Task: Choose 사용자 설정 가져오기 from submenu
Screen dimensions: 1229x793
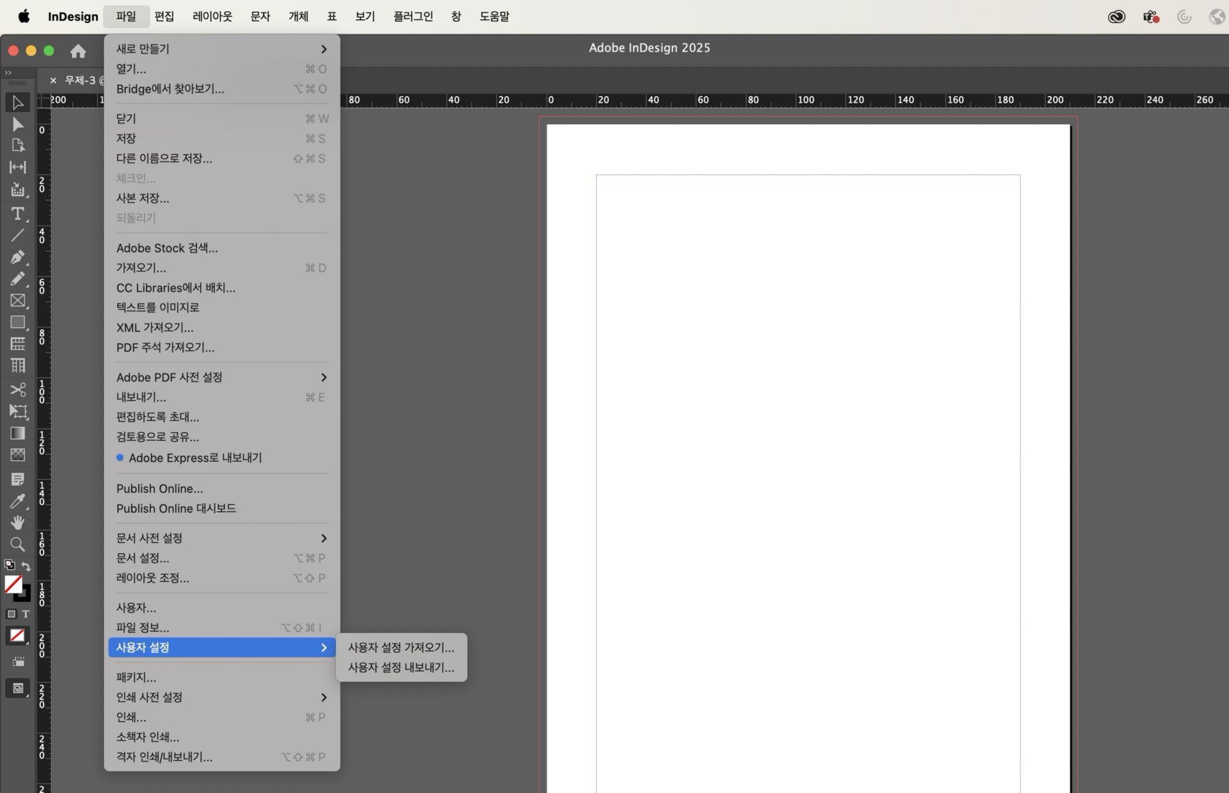Action: 401,647
